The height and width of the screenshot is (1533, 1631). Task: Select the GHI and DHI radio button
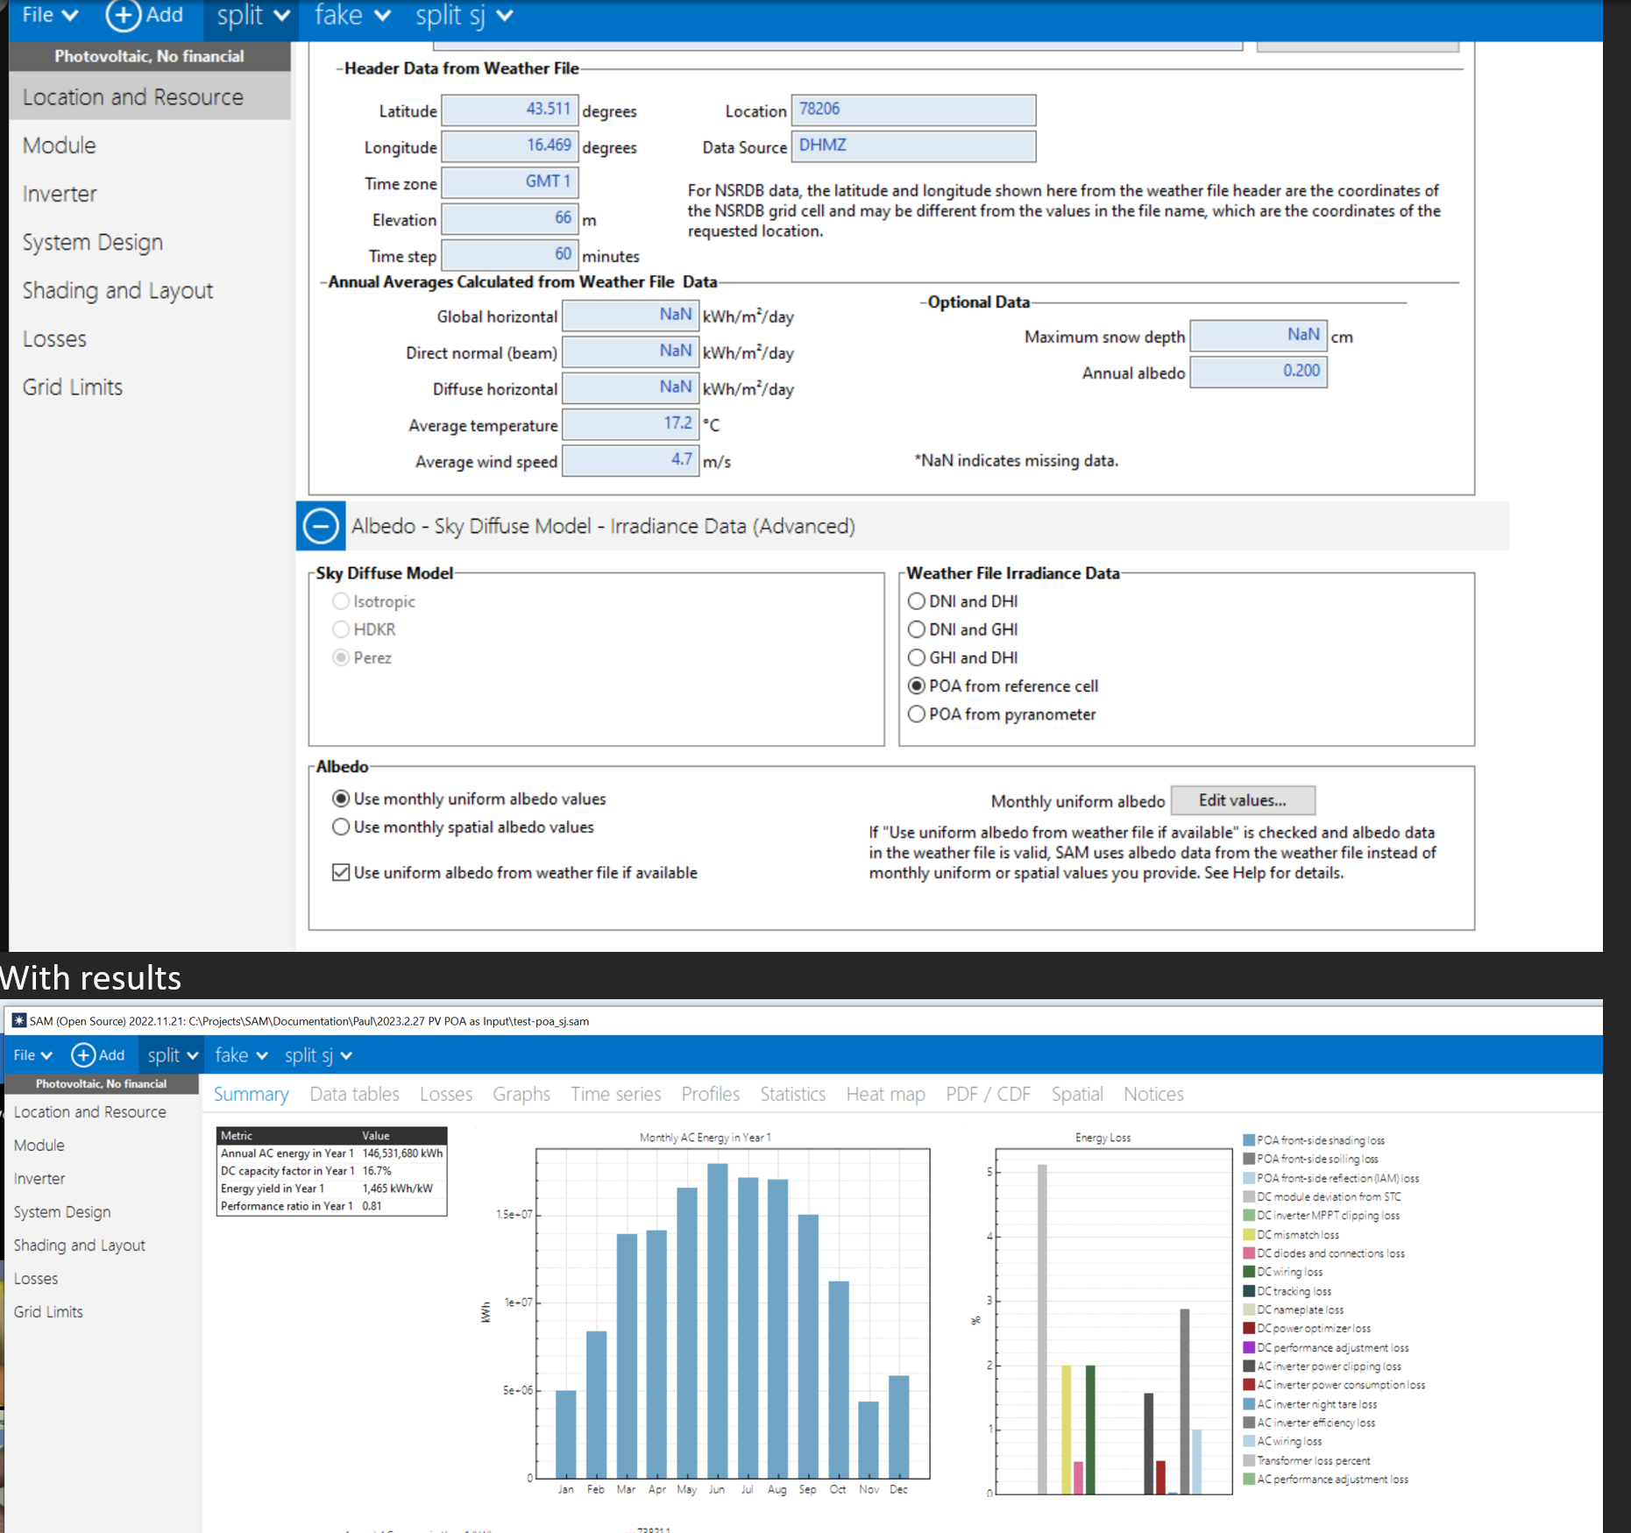click(916, 657)
